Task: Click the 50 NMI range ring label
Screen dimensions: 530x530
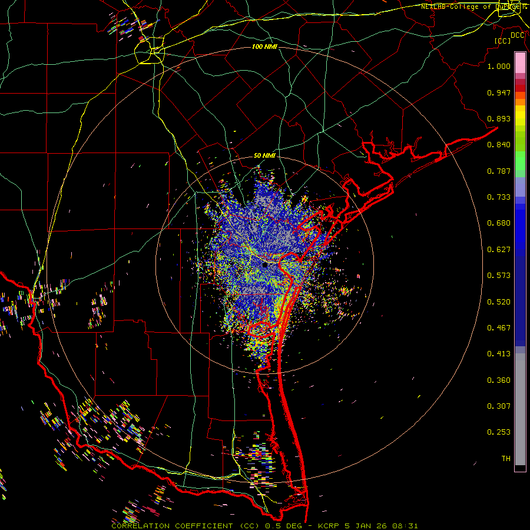Action: [264, 155]
